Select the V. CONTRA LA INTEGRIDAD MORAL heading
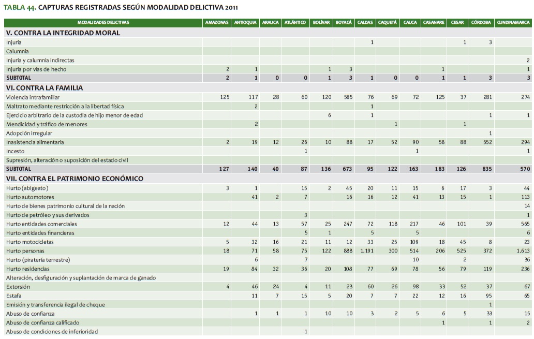 point(63,33)
